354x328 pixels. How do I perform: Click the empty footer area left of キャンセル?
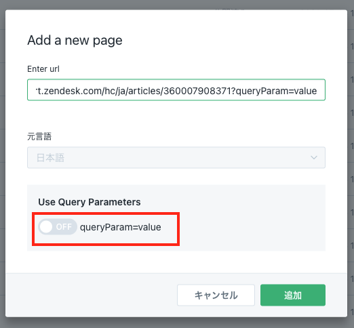[90, 295]
